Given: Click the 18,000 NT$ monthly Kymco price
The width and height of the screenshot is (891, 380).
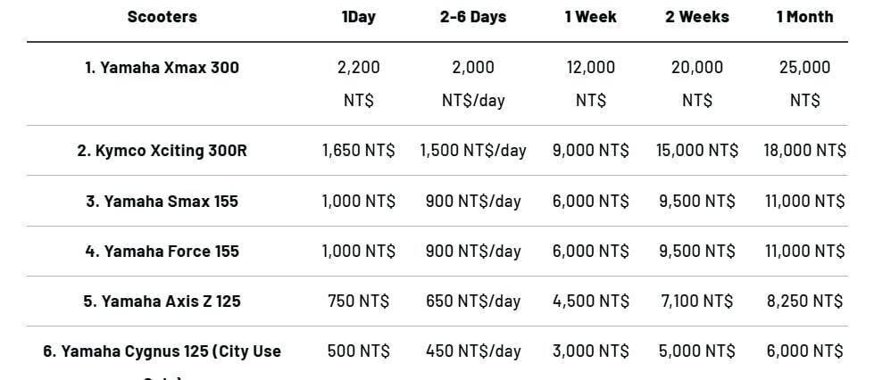Looking at the screenshot, I should point(804,151).
